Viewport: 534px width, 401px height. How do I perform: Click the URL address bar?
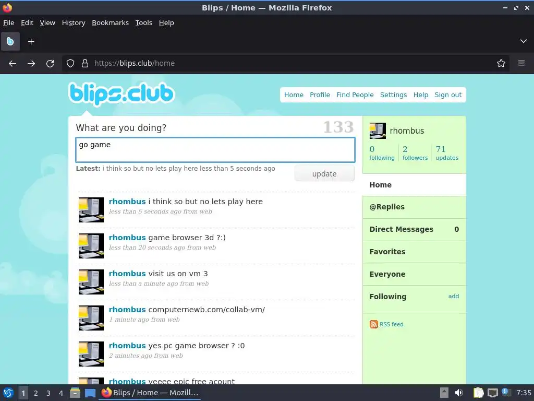tap(286, 63)
